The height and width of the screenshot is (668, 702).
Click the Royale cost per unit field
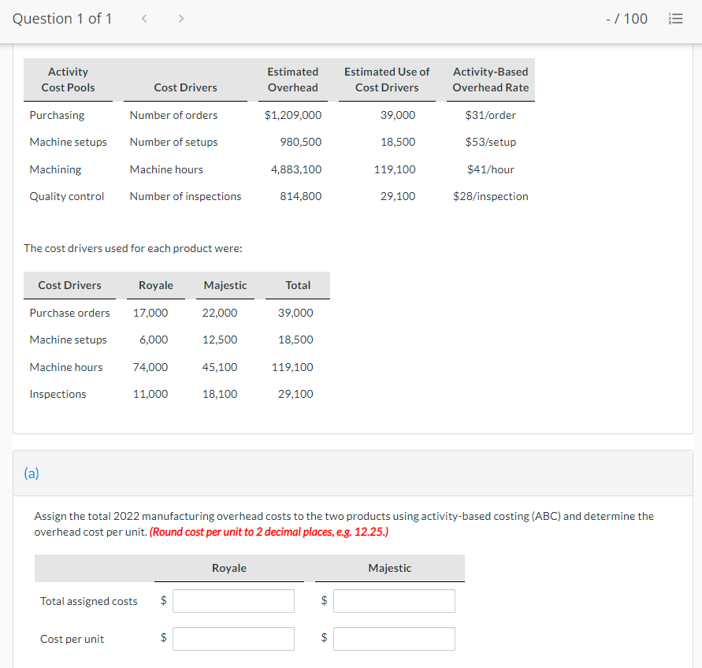point(233,638)
